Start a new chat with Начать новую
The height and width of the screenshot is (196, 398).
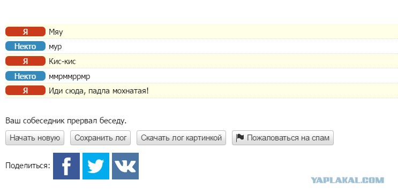click(x=35, y=138)
